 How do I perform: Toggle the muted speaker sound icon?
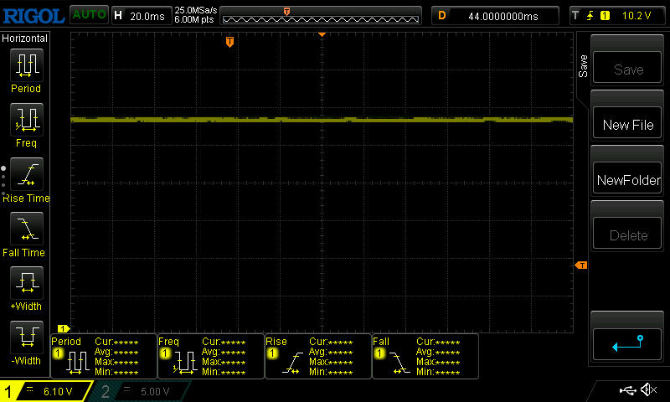tap(648, 390)
